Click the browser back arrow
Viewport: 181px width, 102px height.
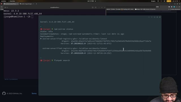pyautogui.click(x=2, y=7)
